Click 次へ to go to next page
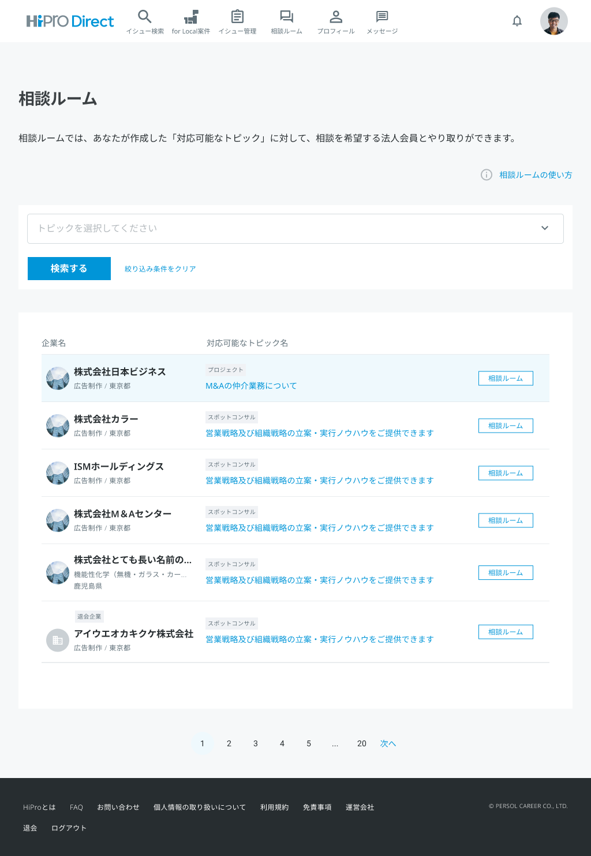Viewport: 591px width, 856px height. (388, 743)
